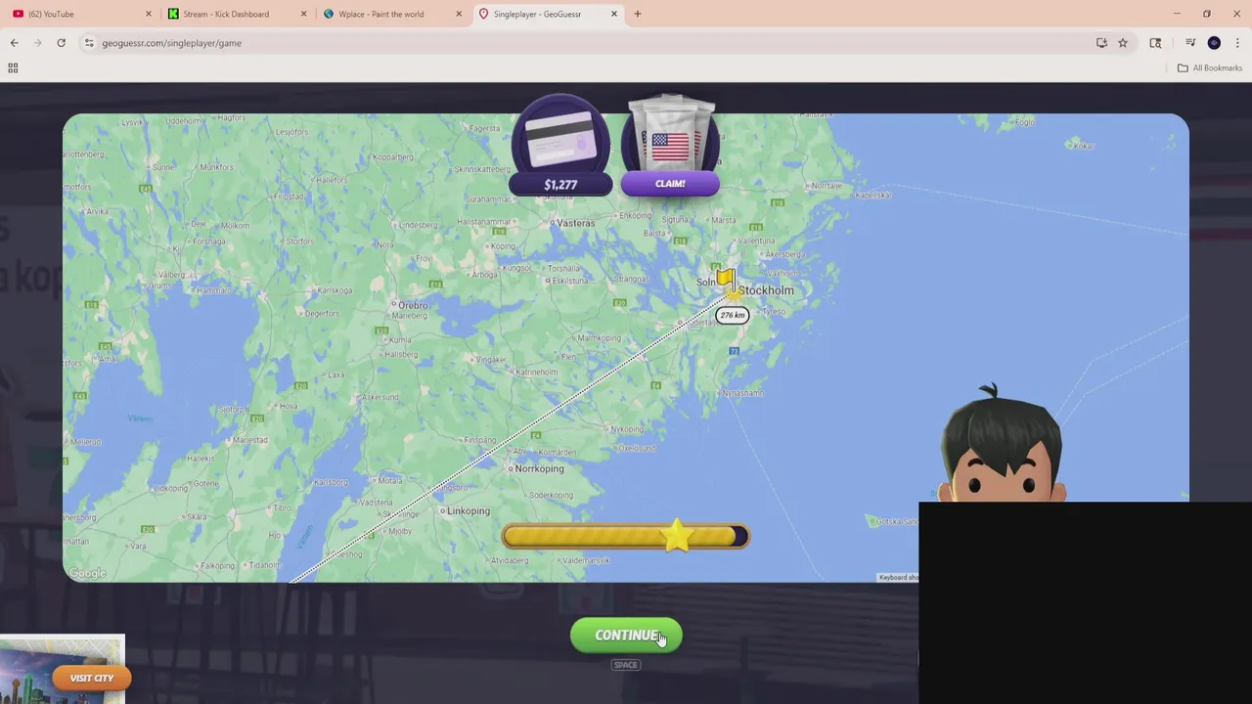Open Keyboard shortcuts on the map
Image resolution: width=1252 pixels, height=704 pixels.
898,577
